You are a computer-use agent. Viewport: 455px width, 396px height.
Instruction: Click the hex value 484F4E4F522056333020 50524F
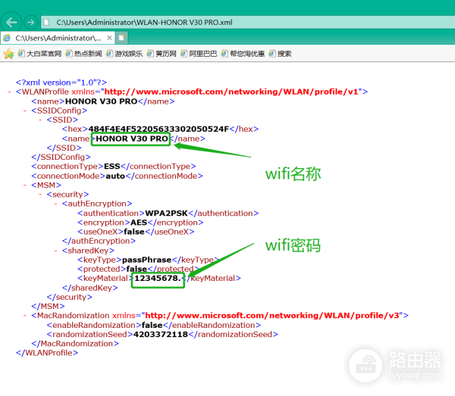click(158, 129)
